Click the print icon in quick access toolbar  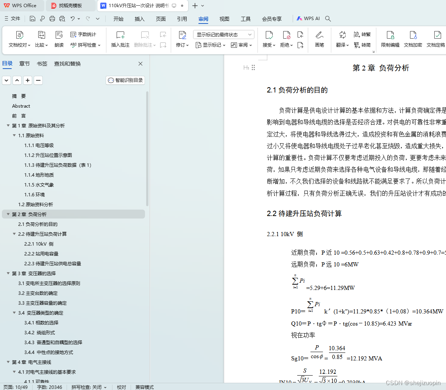(x=52, y=19)
